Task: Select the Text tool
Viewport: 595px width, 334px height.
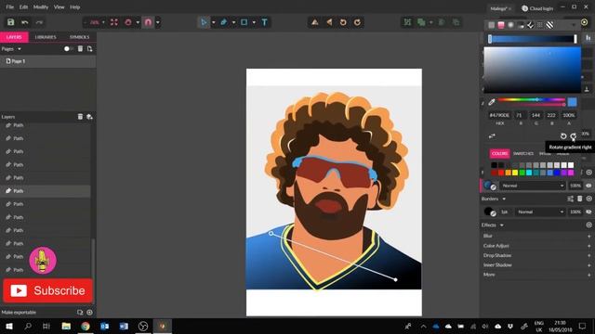Action: 264,22
